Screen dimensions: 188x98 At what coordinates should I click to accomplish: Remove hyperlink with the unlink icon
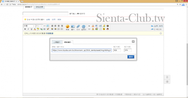[44, 29]
